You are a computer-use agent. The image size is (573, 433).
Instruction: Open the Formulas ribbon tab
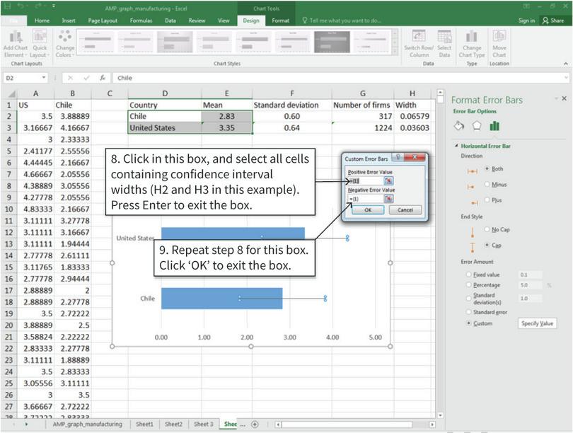tap(141, 21)
